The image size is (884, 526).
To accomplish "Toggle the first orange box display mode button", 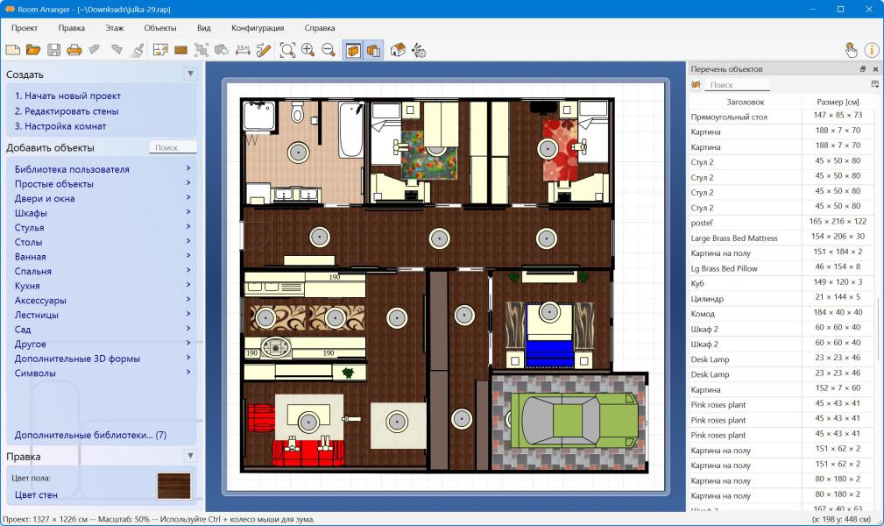I will (x=353, y=50).
